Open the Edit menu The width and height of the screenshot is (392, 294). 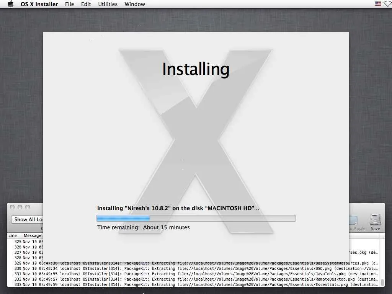click(x=86, y=4)
